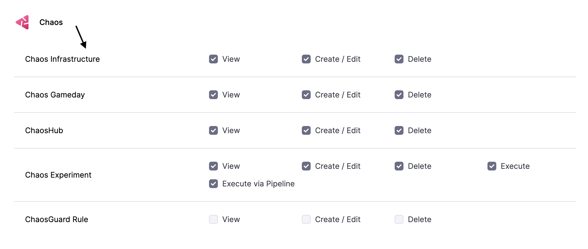Check Create / Edit for ChaosGuard Rule
This screenshot has height=249, width=588.
tap(306, 219)
